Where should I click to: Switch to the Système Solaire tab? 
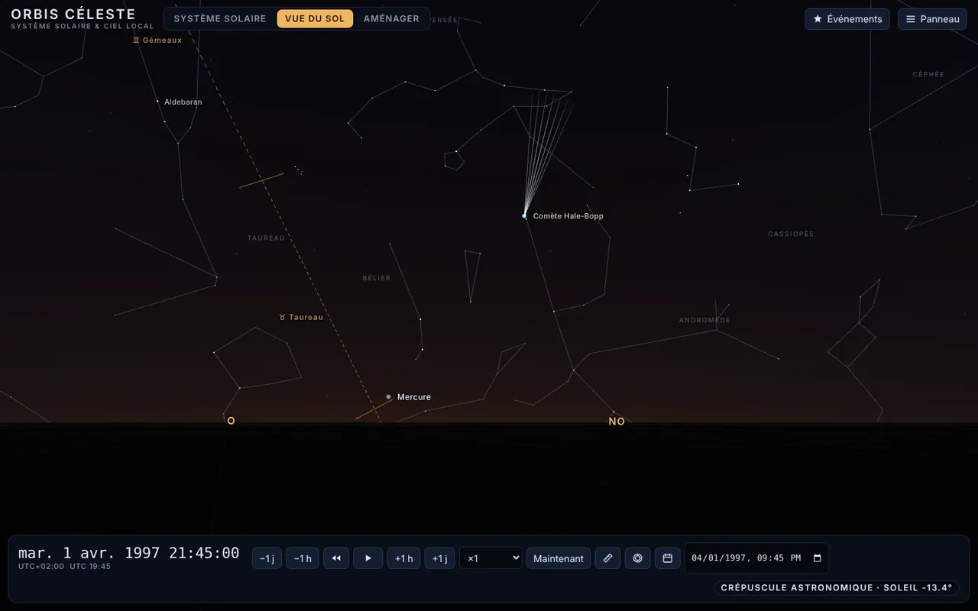(x=220, y=18)
